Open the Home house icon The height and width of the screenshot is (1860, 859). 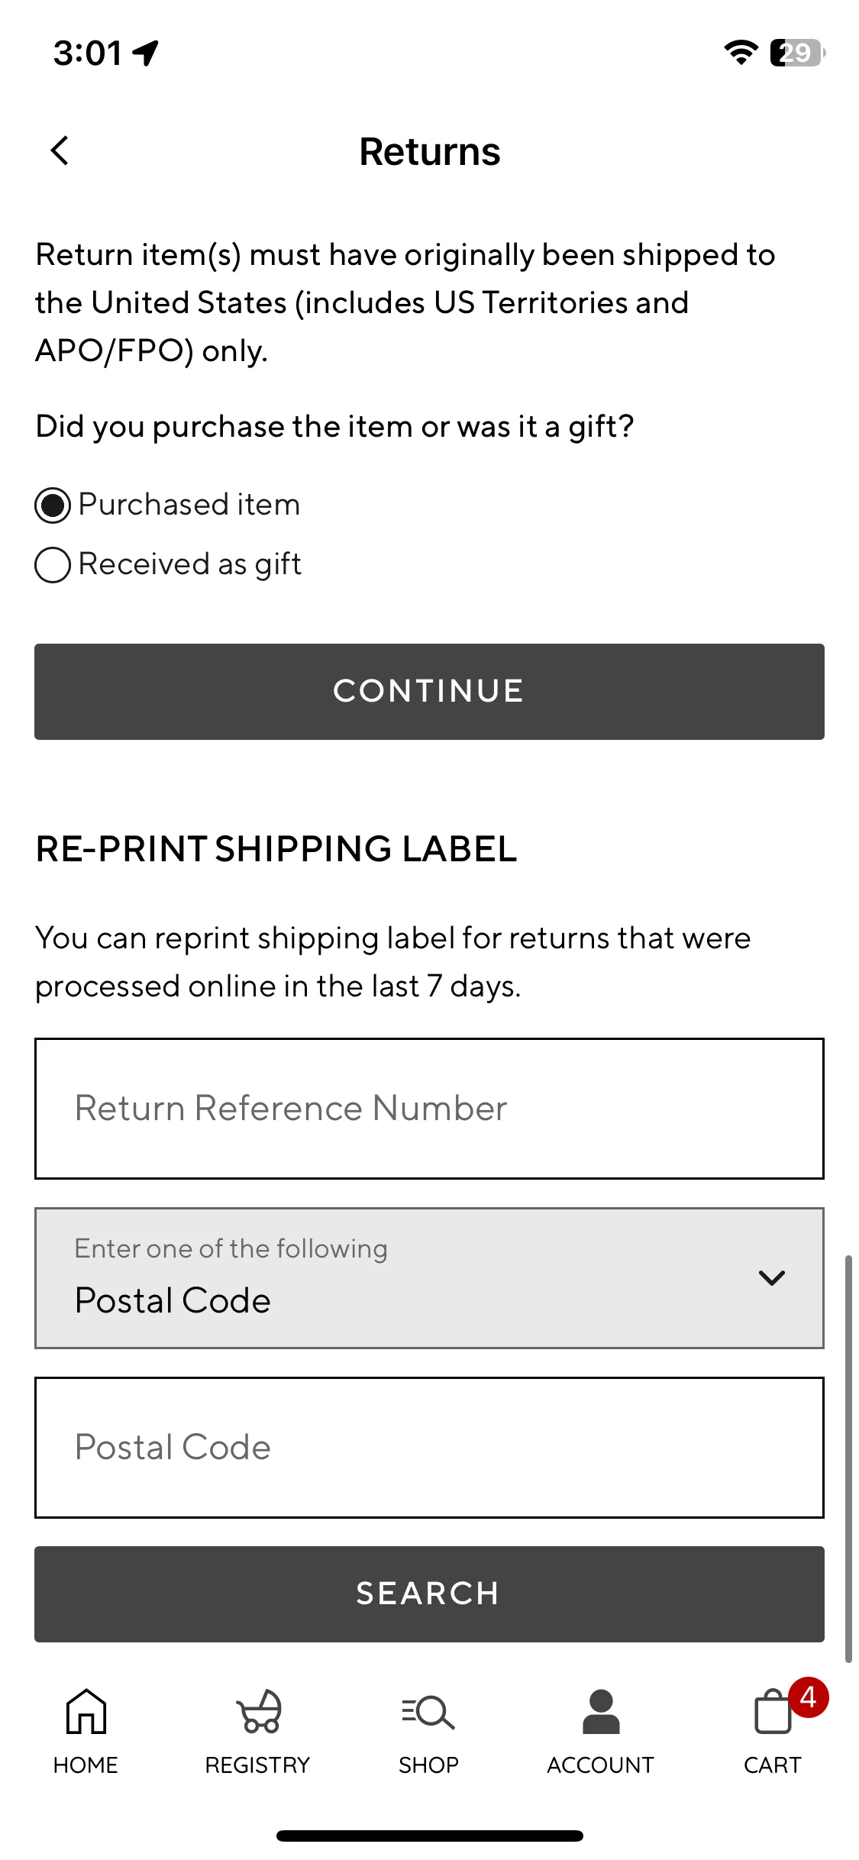tap(86, 1710)
